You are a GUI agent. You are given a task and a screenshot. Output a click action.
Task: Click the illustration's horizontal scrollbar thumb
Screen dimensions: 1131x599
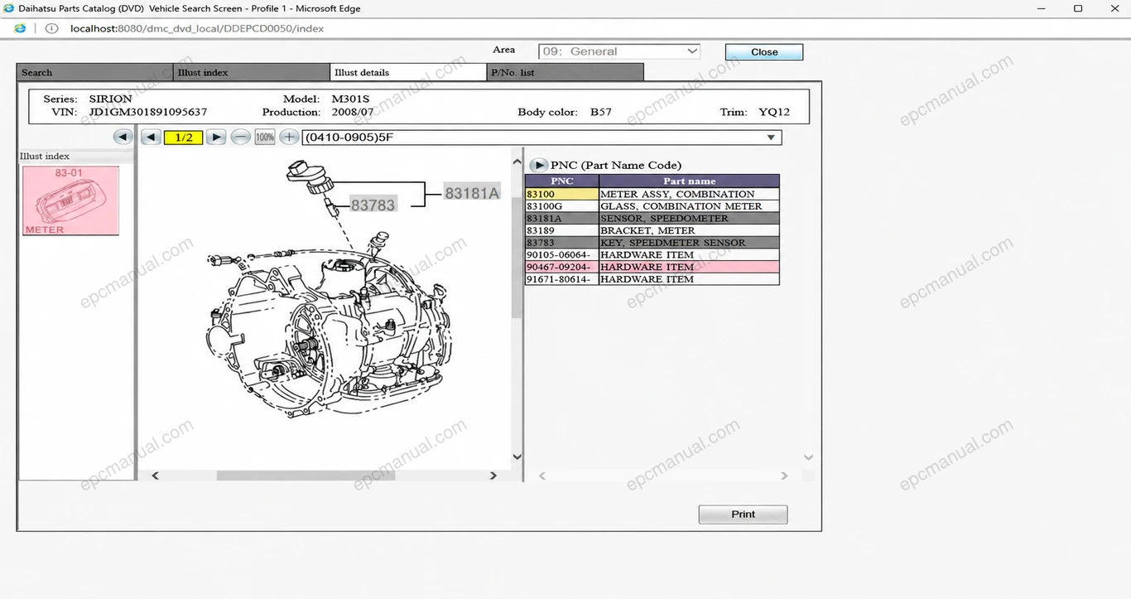pos(306,476)
